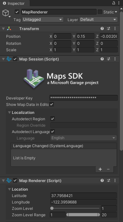123x222 pixels.
Task: Open the Inspector panel kebab menu
Action: coord(119,3)
